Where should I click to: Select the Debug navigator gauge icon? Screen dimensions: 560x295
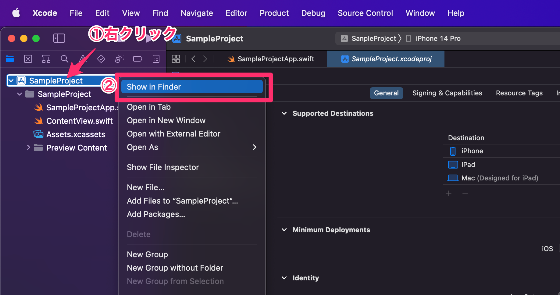119,59
